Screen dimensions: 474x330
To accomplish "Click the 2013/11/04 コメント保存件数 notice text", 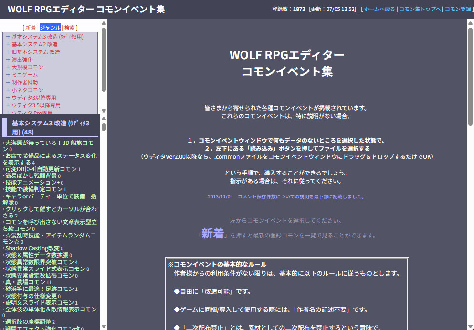I will pos(286,196).
